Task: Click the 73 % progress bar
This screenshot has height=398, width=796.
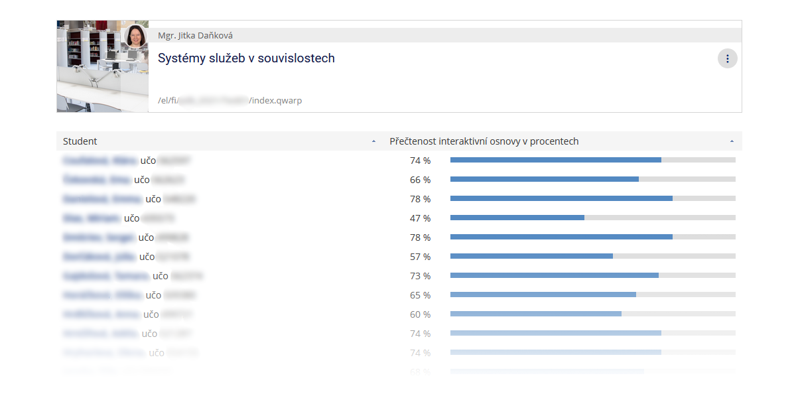Action: tap(592, 275)
